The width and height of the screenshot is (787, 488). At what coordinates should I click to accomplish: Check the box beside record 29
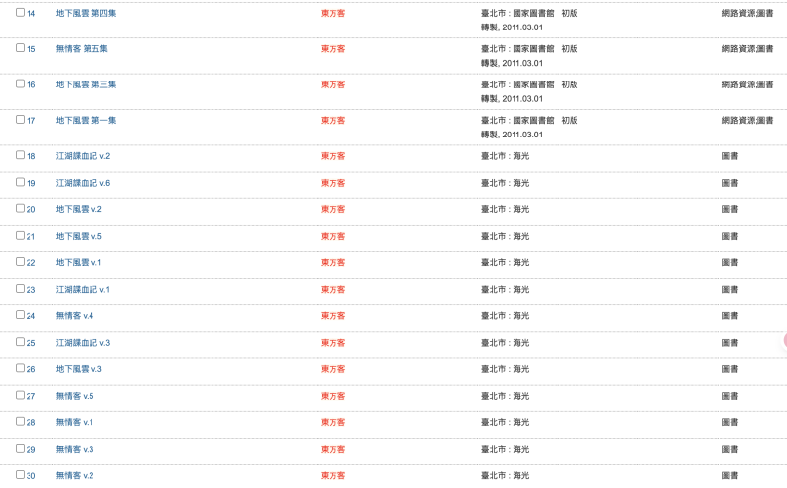coord(20,448)
